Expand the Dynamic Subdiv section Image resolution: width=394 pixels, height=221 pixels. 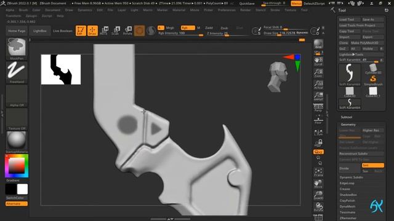pos(352,177)
